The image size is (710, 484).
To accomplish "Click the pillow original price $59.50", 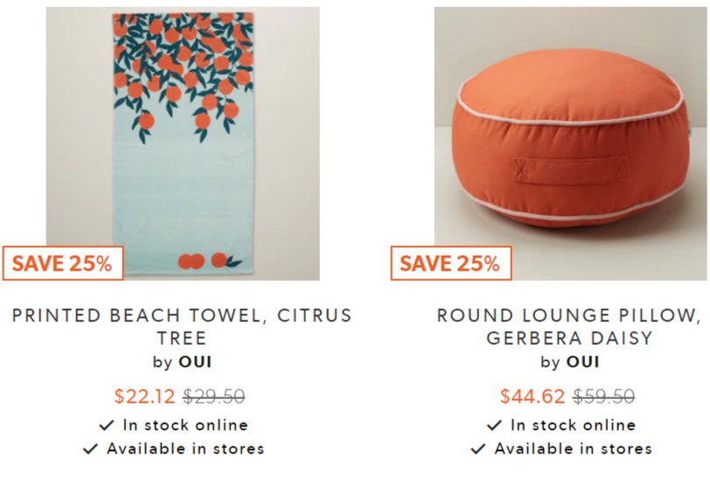I will (603, 396).
